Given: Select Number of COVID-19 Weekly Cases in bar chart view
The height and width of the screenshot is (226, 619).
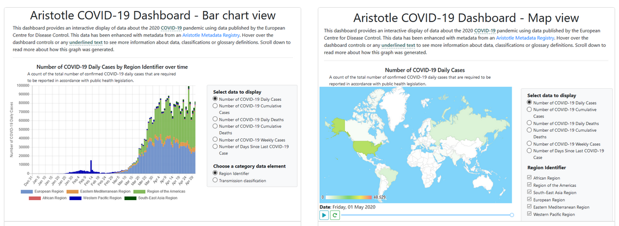Looking at the screenshot, I should coord(215,139).
